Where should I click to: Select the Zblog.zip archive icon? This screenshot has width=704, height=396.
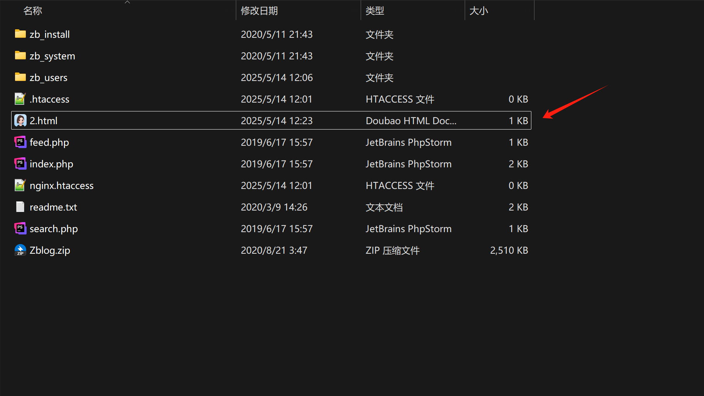[20, 250]
